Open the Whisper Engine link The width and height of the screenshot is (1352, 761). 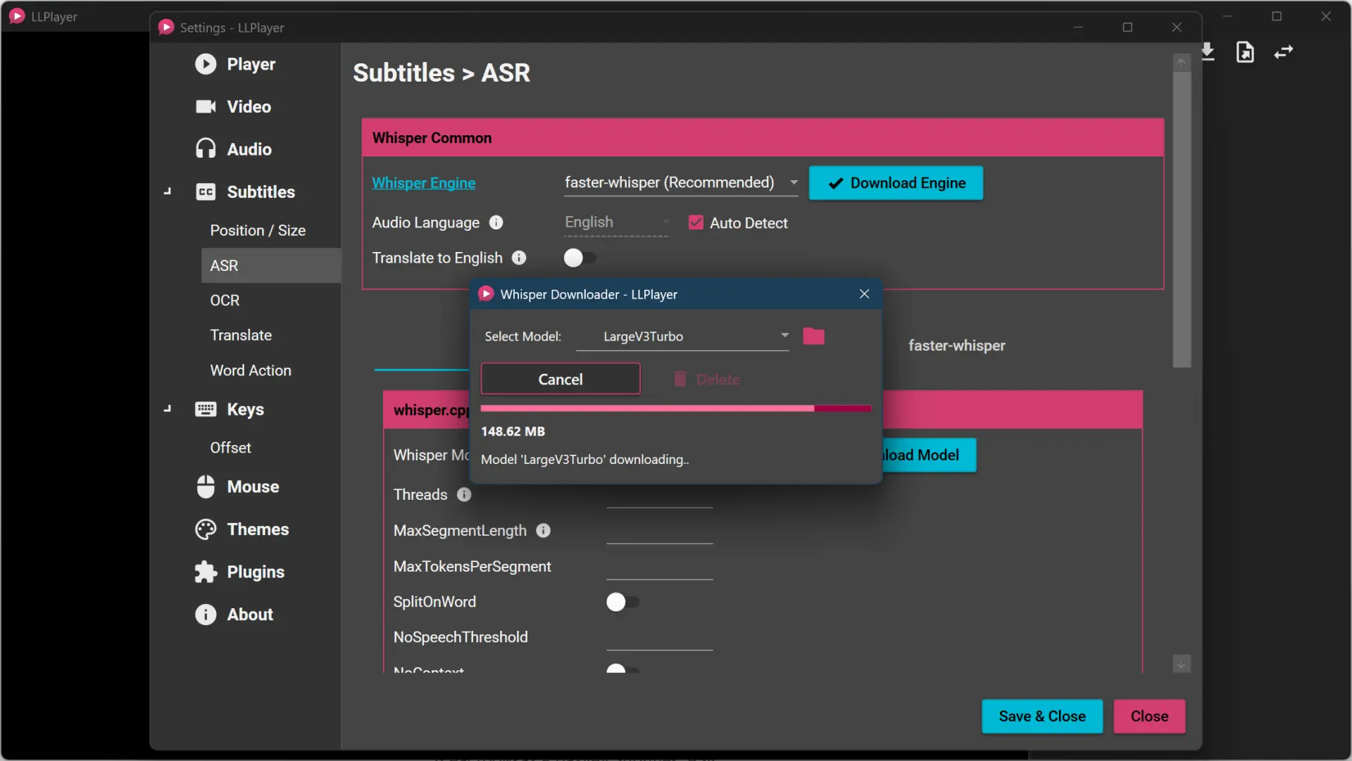[424, 183]
